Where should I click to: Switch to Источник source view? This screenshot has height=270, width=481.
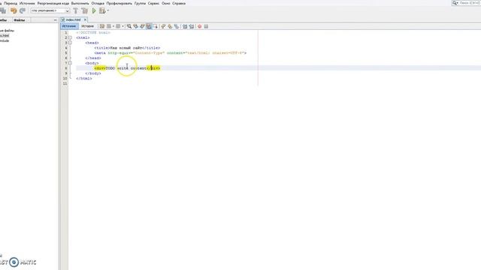(x=69, y=26)
